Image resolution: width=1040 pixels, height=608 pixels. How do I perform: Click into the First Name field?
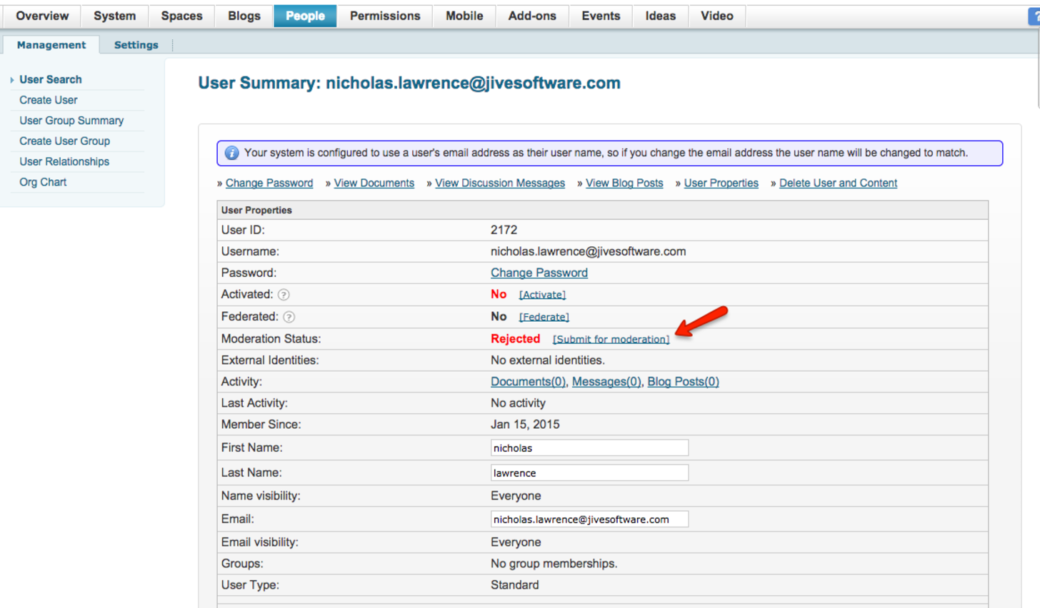pyautogui.click(x=589, y=448)
